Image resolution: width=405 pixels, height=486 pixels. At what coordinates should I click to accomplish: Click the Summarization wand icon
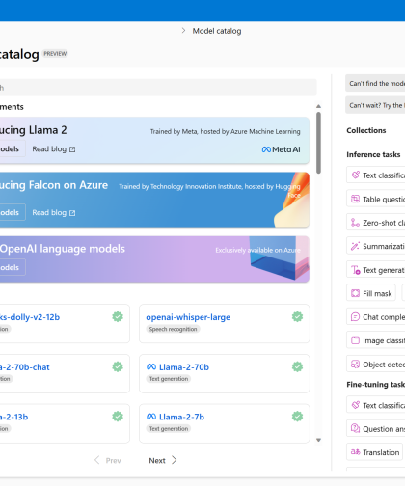coord(355,246)
